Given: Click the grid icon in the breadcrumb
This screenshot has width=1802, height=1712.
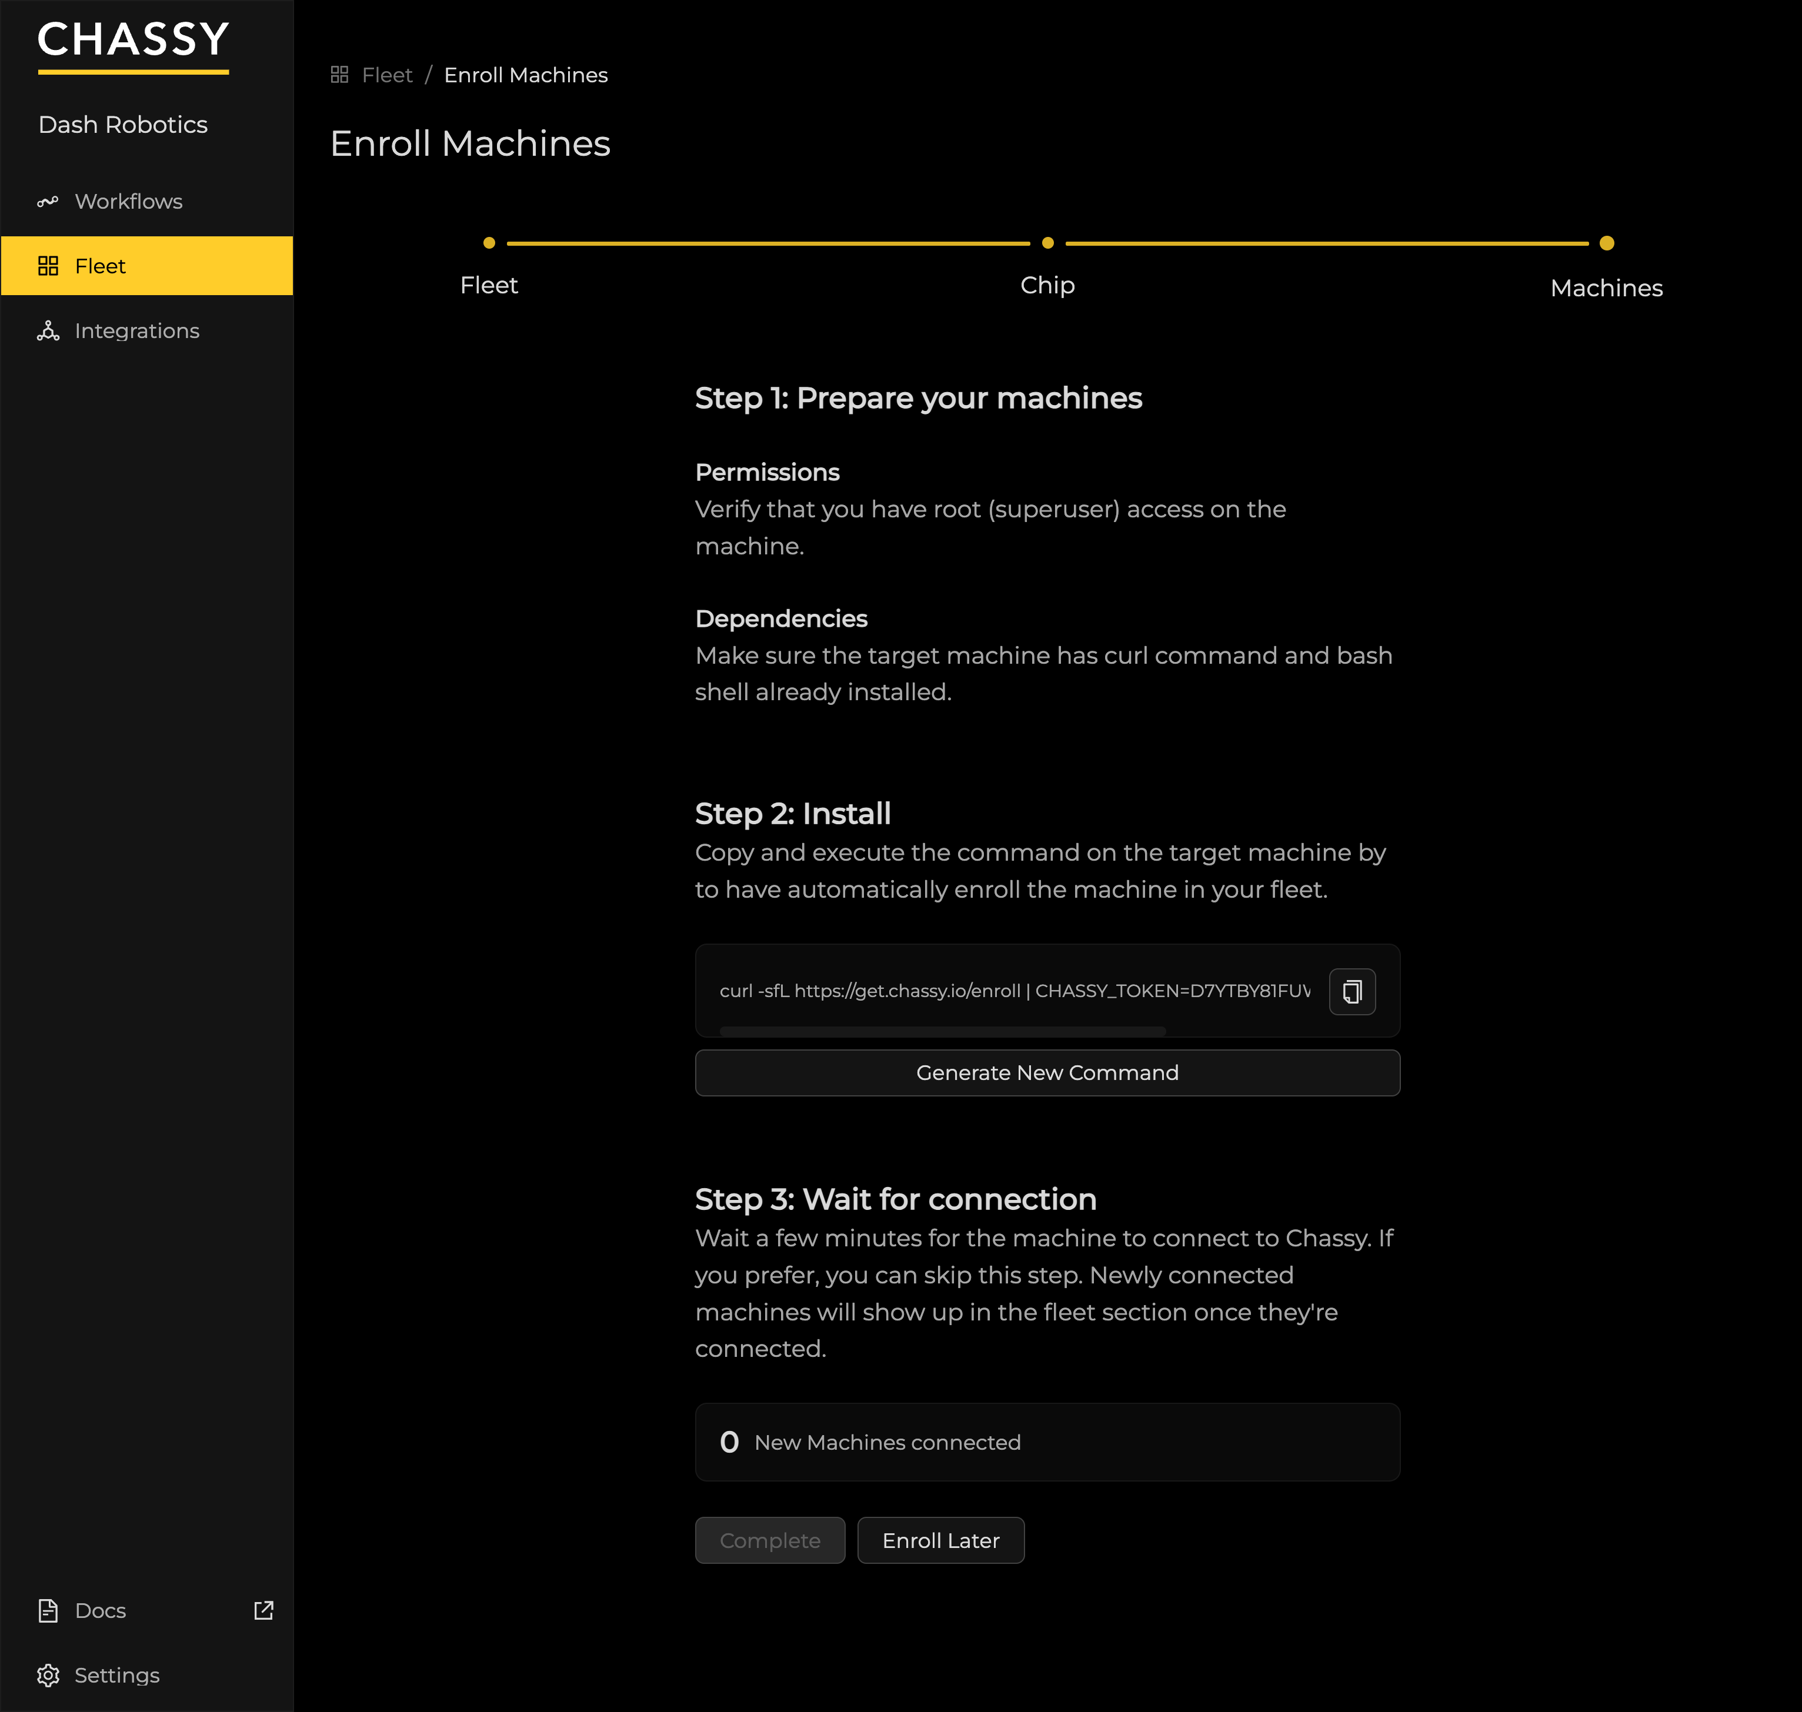Looking at the screenshot, I should click(x=339, y=74).
